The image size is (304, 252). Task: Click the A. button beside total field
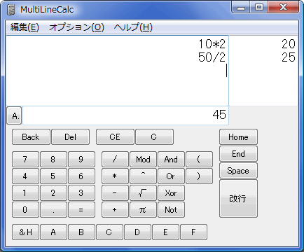[x=15, y=115]
